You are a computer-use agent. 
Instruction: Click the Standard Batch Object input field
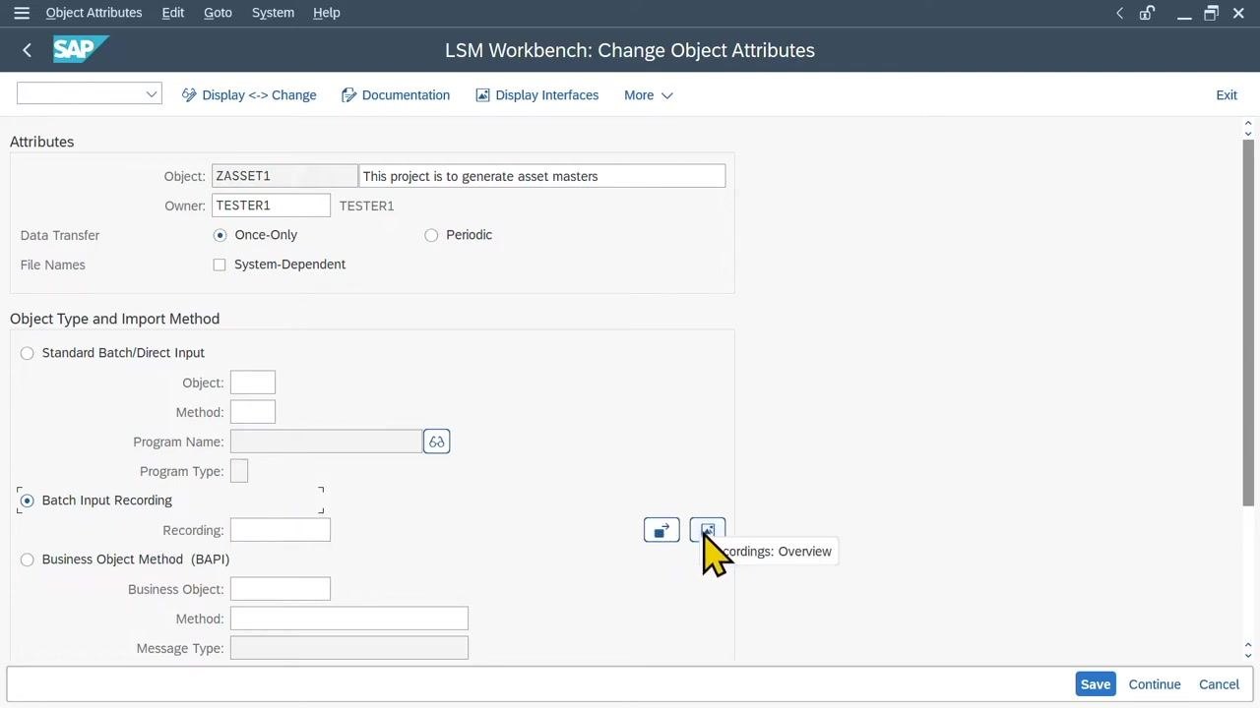point(253,383)
